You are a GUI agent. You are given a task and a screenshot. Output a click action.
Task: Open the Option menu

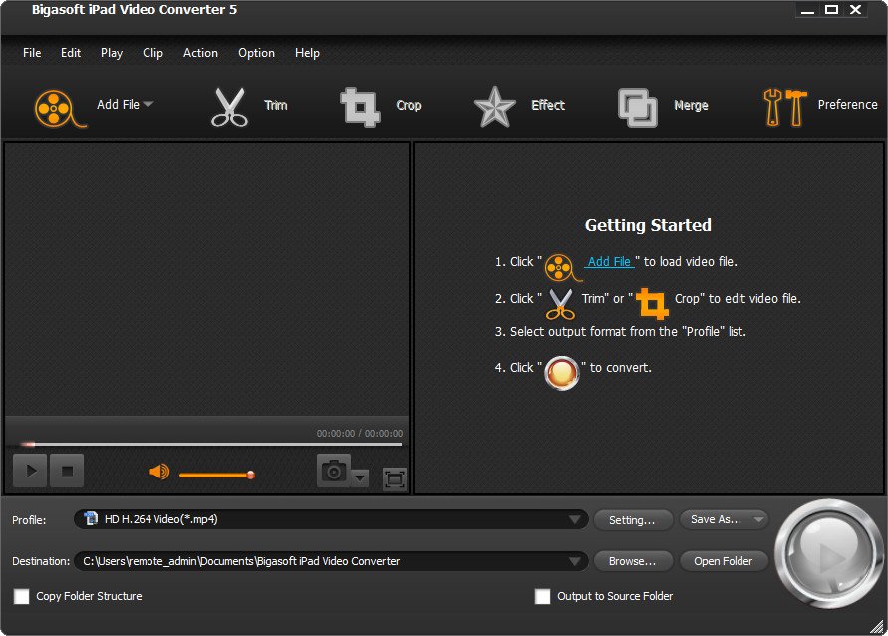coord(256,53)
